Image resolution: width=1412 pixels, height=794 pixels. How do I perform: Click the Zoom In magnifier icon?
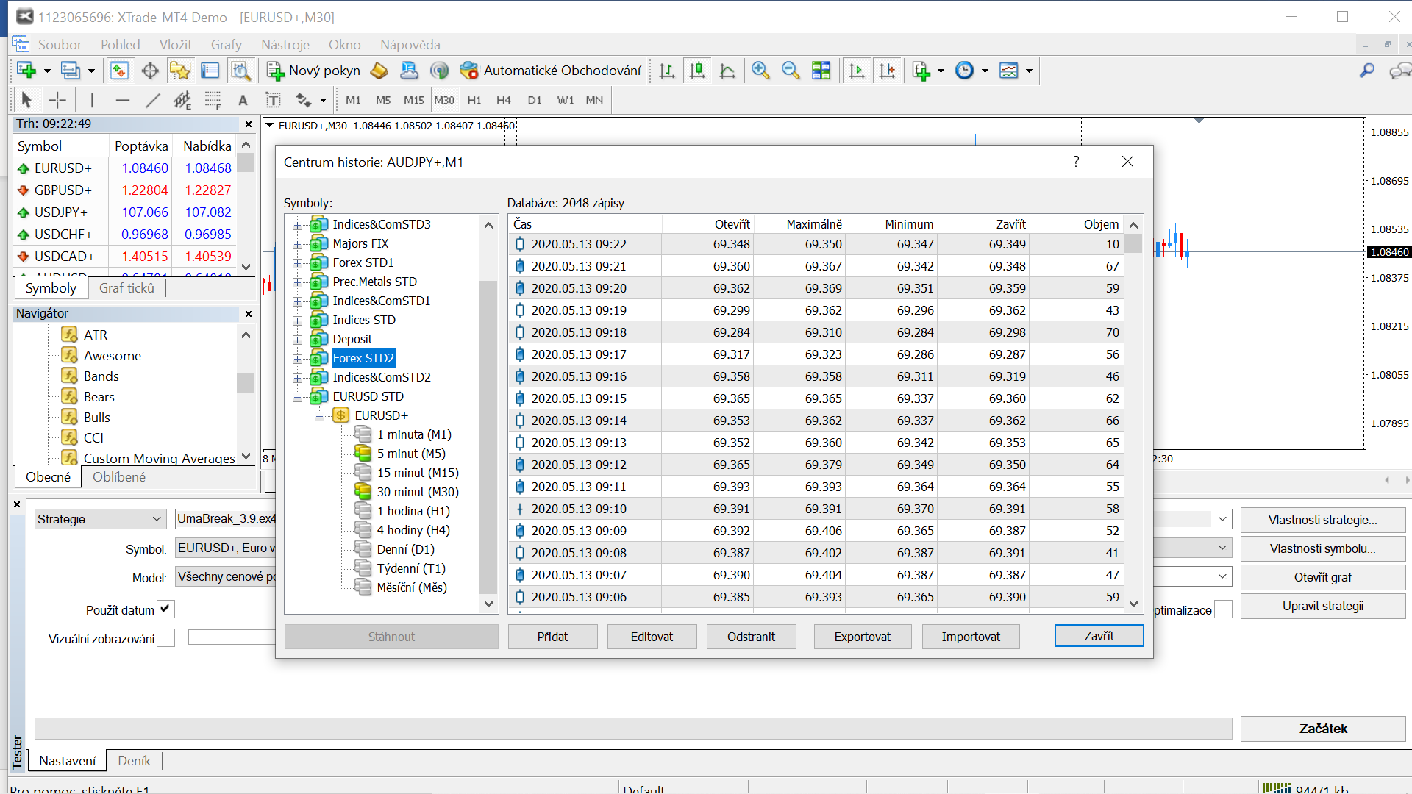pos(760,71)
